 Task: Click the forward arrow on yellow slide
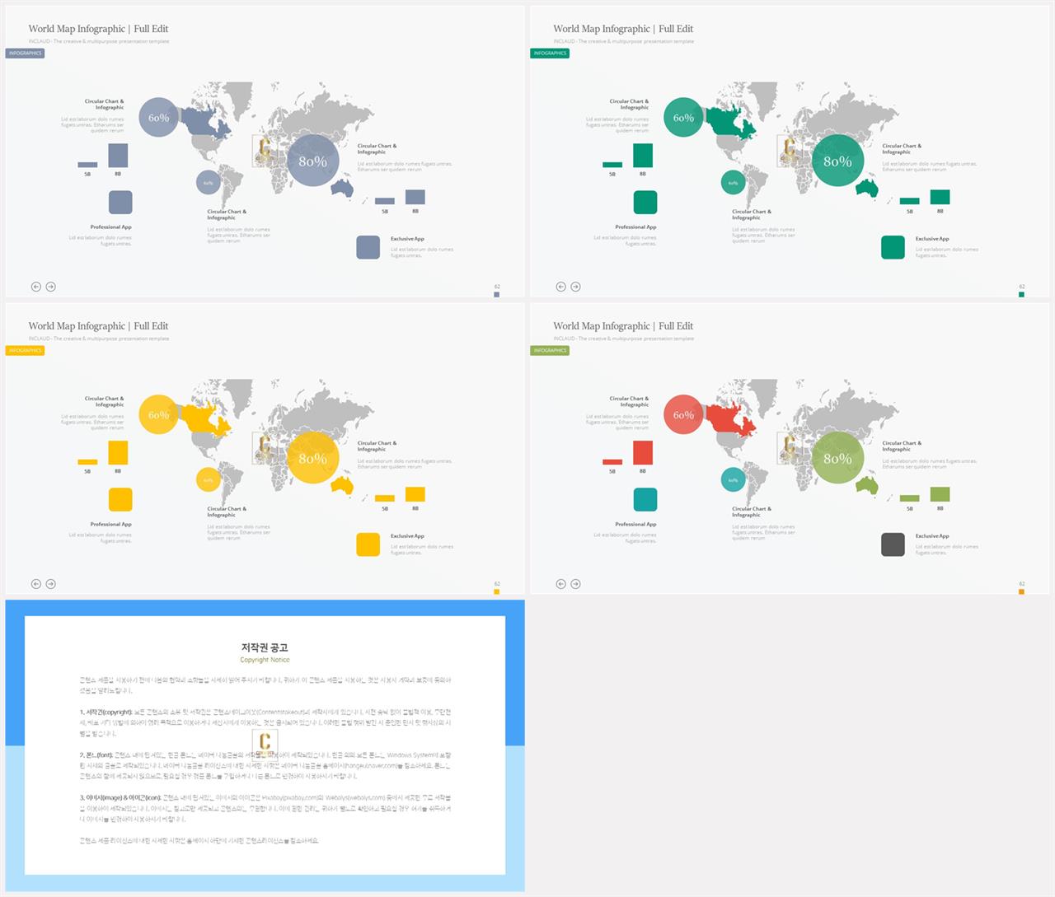click(x=51, y=584)
